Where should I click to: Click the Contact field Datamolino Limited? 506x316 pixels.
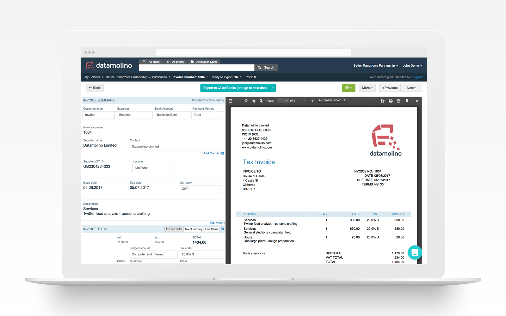(176, 147)
